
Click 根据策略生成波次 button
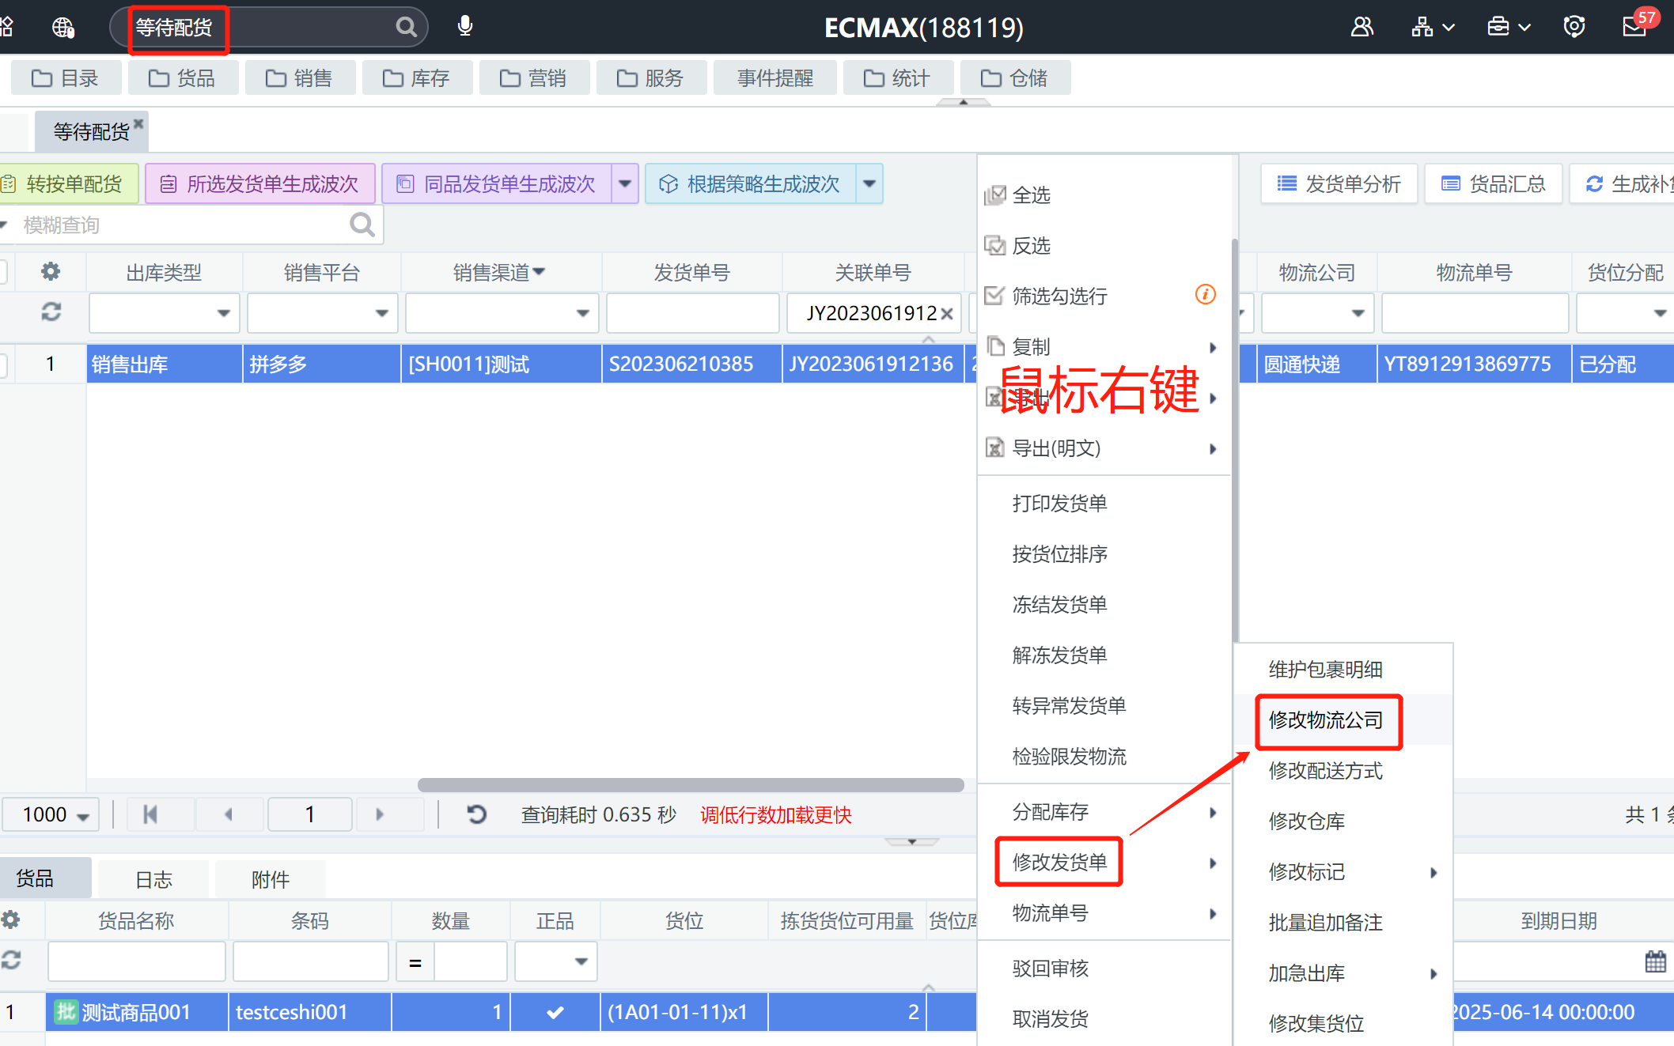751,184
